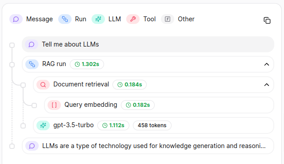284x164 pixels.
Task: Open the Query embedding row
Action: tap(159, 105)
